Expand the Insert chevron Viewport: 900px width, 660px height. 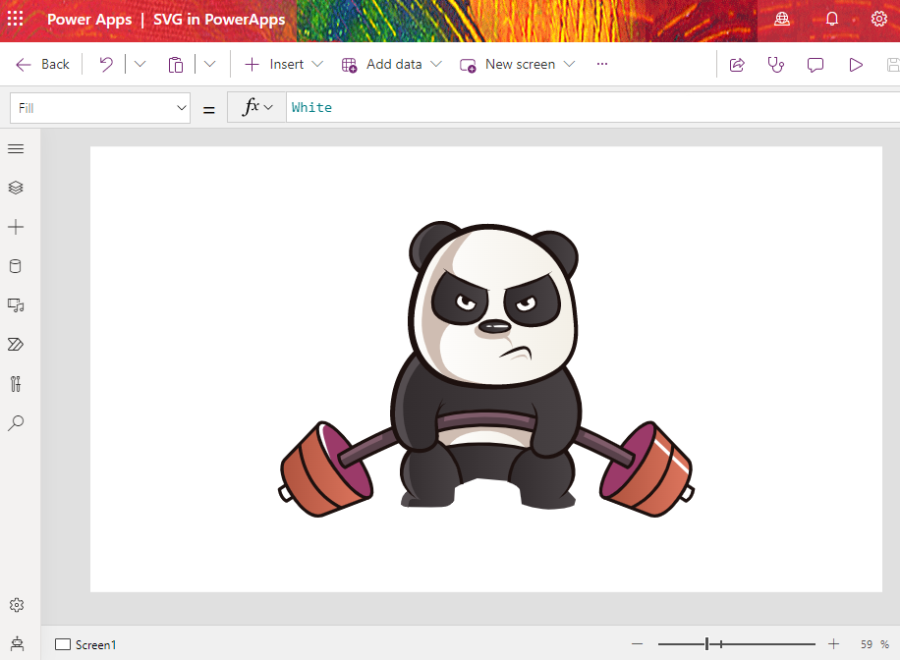coord(317,64)
